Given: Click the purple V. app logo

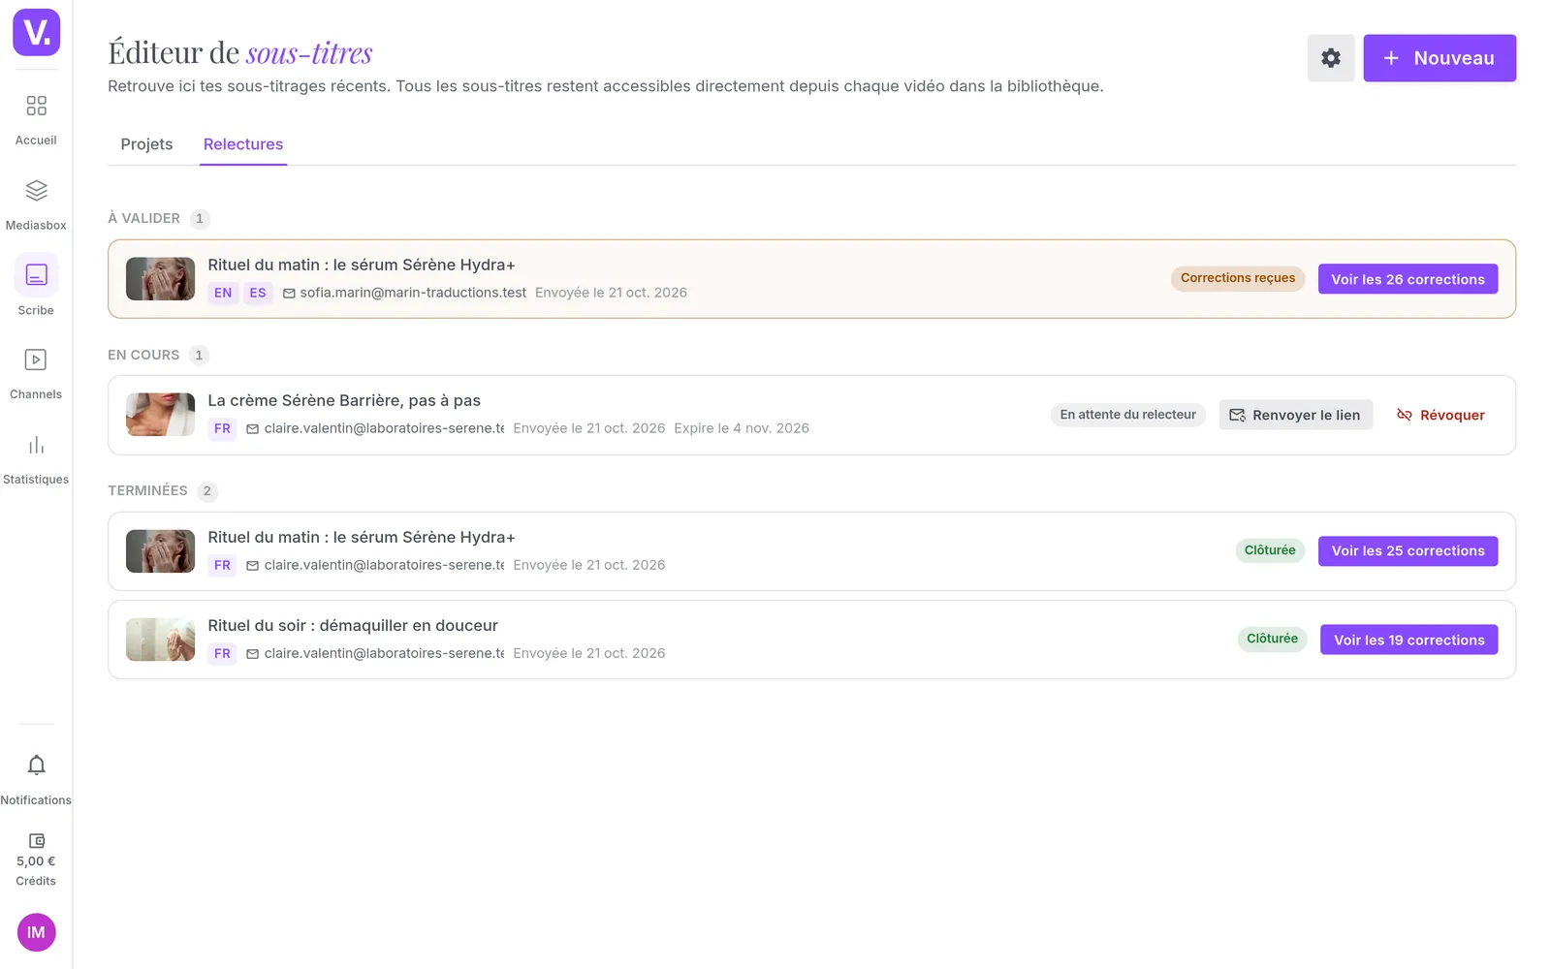Looking at the screenshot, I should click(36, 32).
